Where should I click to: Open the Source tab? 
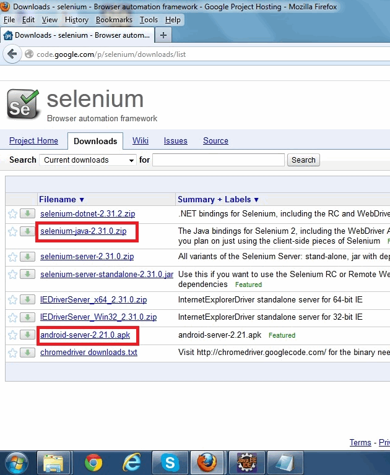(215, 140)
